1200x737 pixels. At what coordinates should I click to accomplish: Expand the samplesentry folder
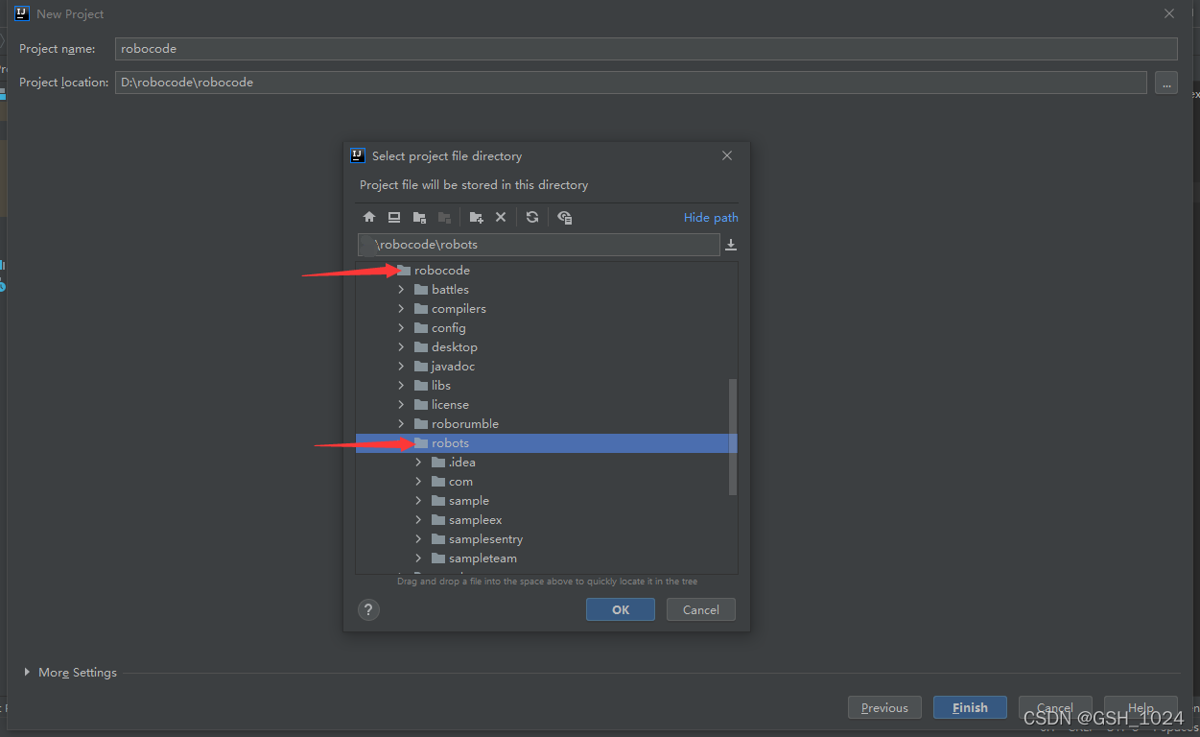(418, 538)
